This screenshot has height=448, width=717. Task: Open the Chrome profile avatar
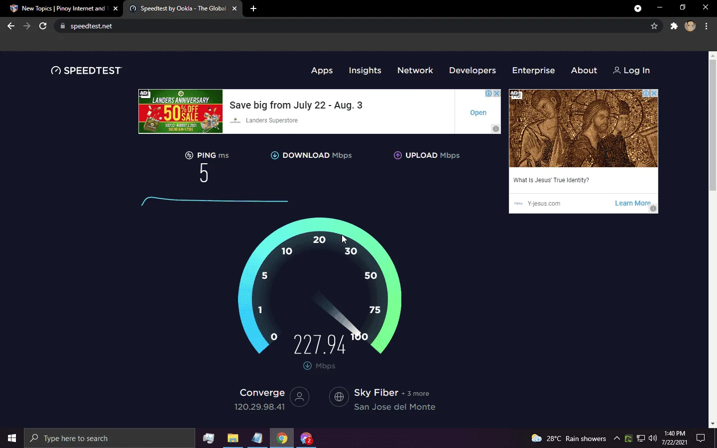point(690,26)
